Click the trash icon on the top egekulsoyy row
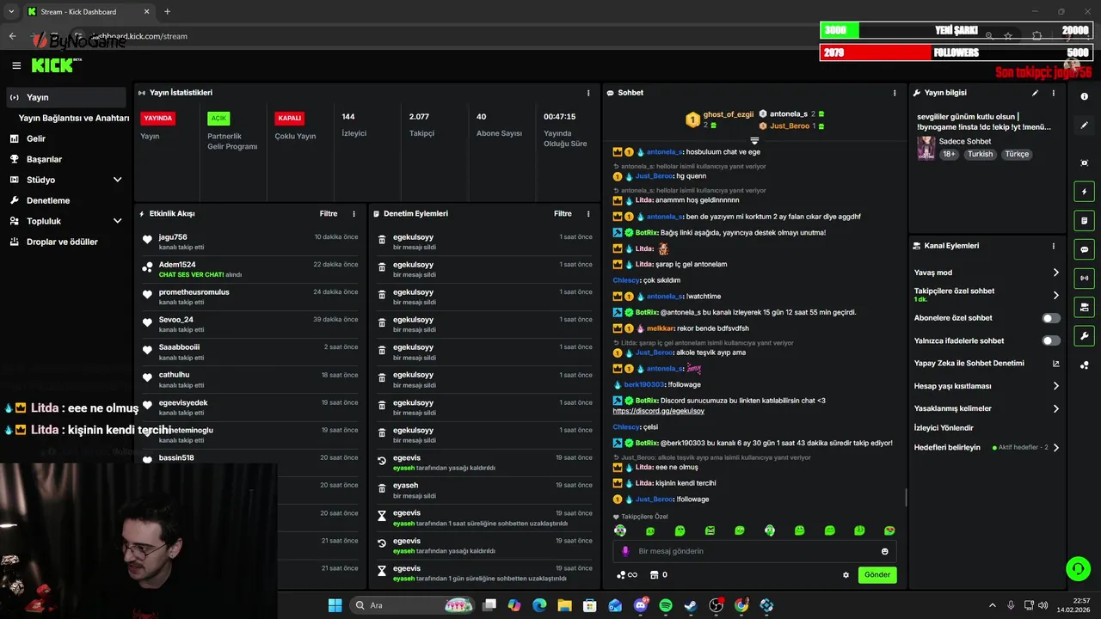Screen dimensions: 1101x619 click(382, 242)
